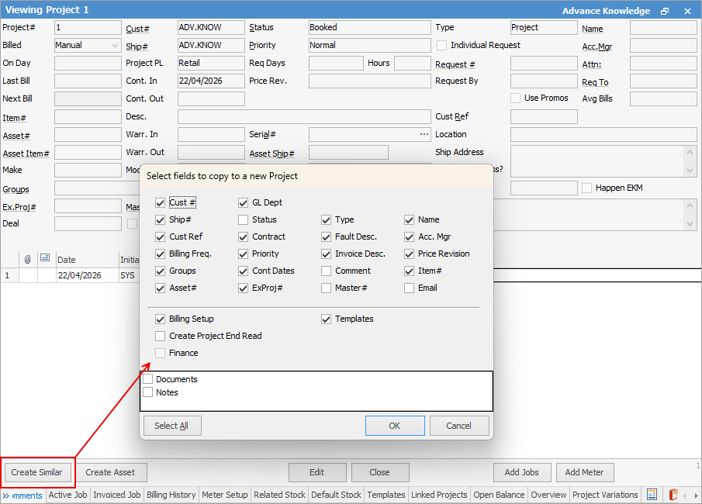Show the hidden tabs with double chevron
Image resolution: width=702 pixels, height=504 pixels.
point(6,495)
